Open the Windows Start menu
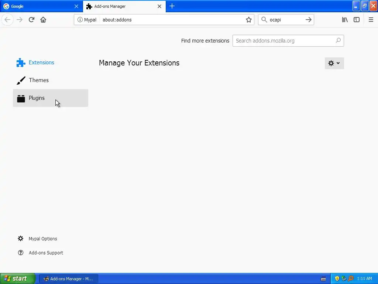 18,279
